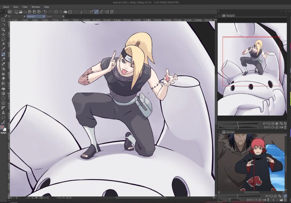Select the Move layer tool
Image resolution: width=291 pixels, height=203 pixels.
click(3, 35)
